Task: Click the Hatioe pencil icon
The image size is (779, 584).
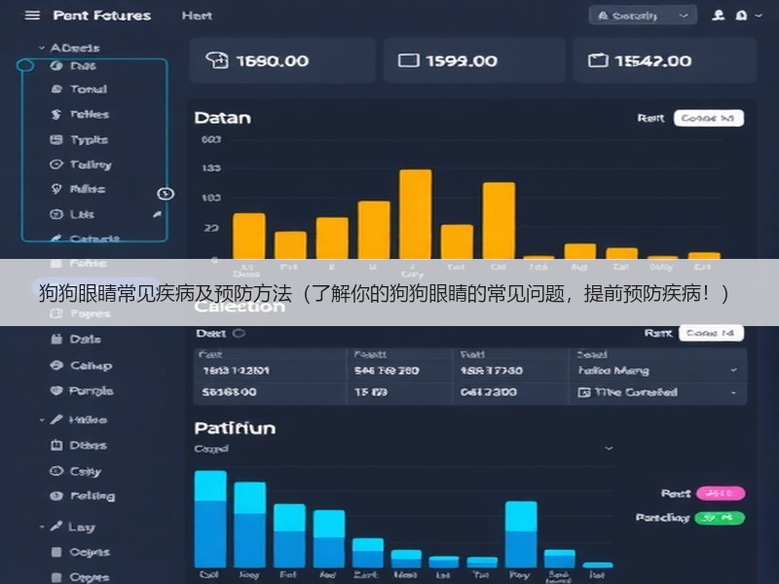Action: pyautogui.click(x=56, y=420)
